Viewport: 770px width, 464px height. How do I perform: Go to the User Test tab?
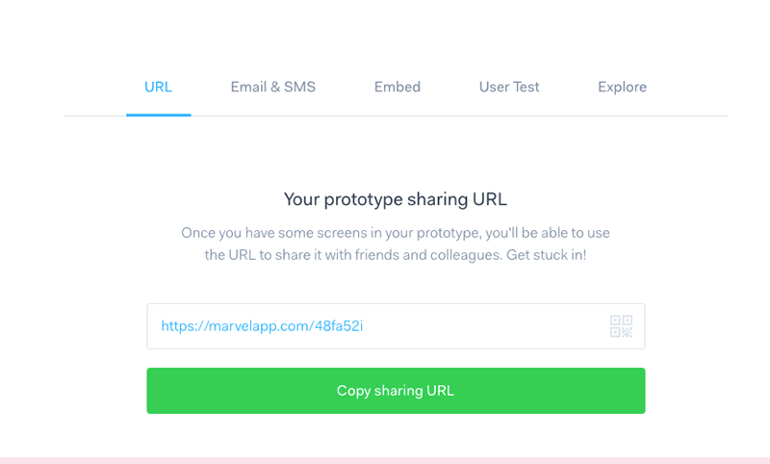pos(509,87)
